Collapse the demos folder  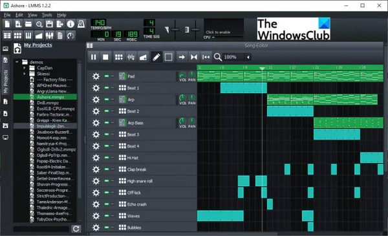click(17, 62)
